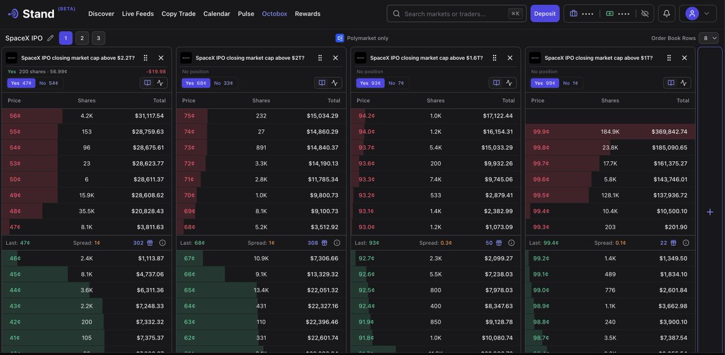Click info icon next to 308
This screenshot has width=725, height=355.
point(337,243)
